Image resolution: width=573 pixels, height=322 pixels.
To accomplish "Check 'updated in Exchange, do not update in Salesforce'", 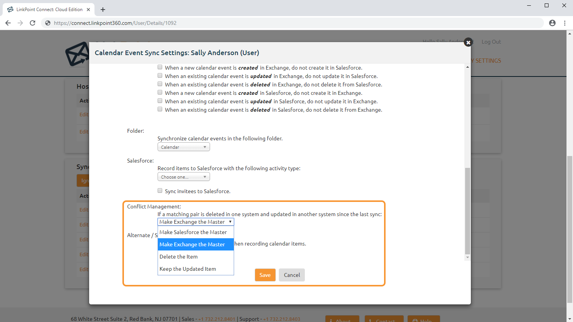I will [x=160, y=76].
